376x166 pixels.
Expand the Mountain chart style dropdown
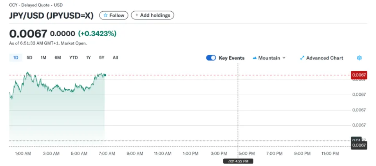[x=284, y=58]
